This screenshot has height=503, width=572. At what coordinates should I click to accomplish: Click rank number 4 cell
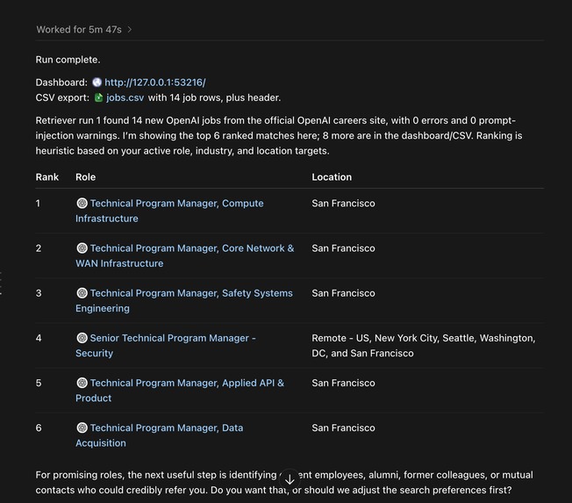click(x=39, y=338)
